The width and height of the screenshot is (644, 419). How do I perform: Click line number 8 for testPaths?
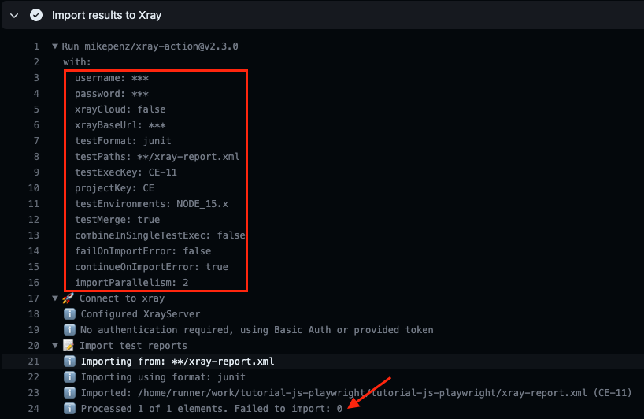36,157
